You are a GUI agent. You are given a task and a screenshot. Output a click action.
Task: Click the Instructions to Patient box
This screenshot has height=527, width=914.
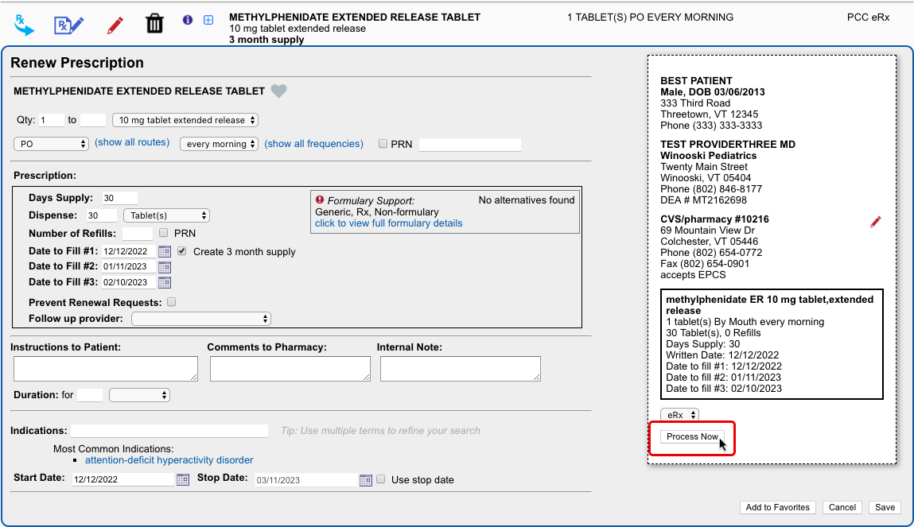pyautogui.click(x=106, y=369)
